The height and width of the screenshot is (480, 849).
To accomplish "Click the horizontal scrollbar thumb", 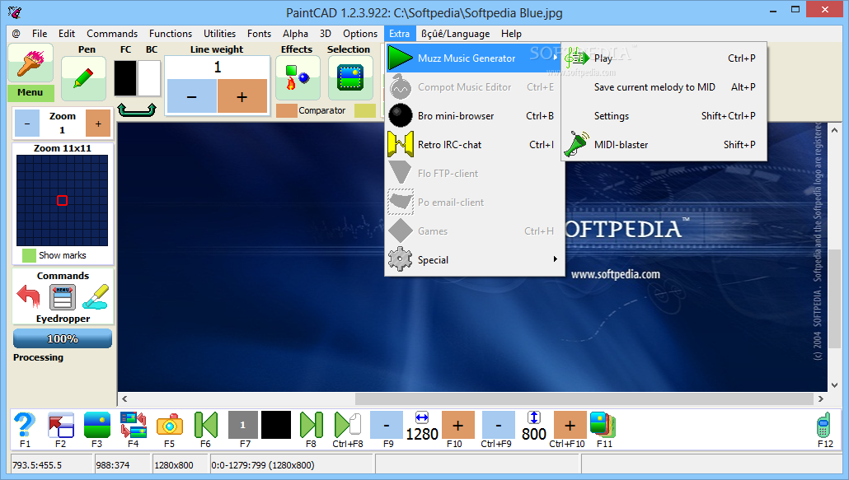I will tap(584, 399).
